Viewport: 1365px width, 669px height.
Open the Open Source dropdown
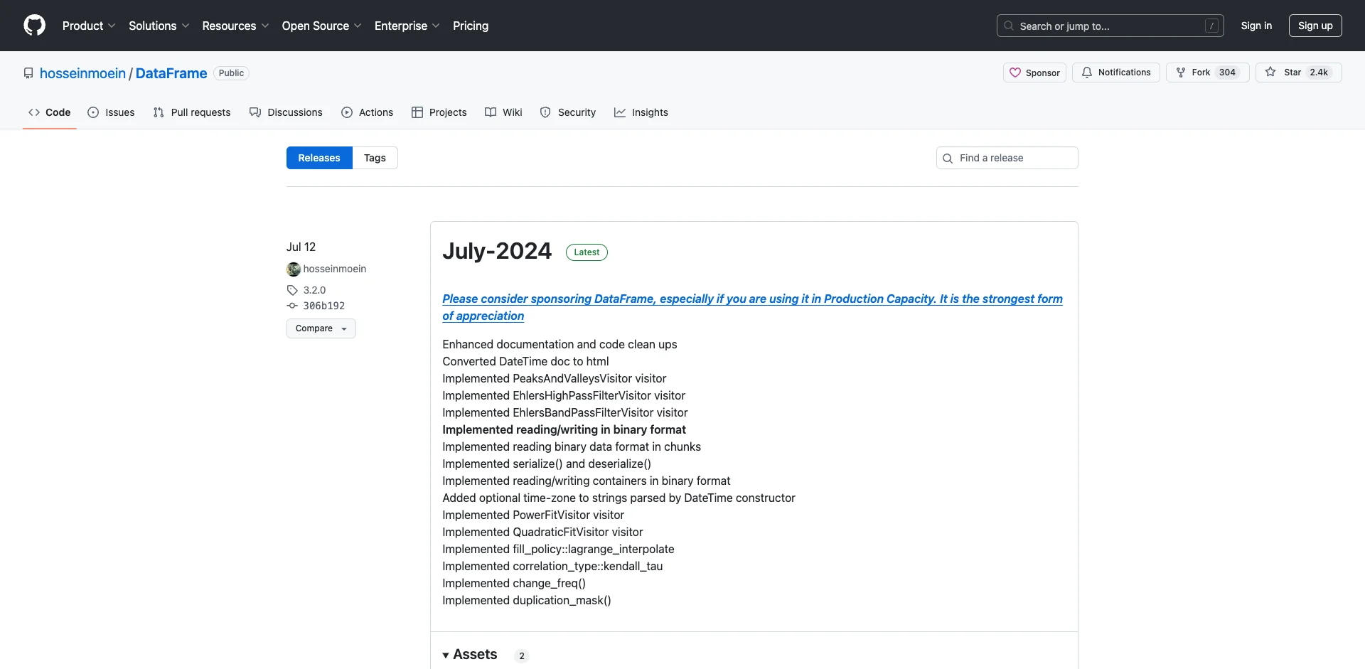click(x=321, y=26)
